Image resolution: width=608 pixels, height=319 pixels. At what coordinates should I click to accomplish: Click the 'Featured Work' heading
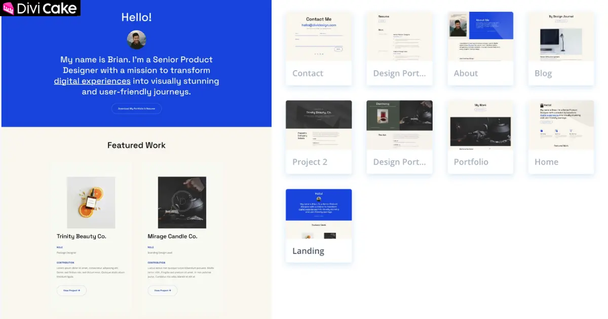136,145
